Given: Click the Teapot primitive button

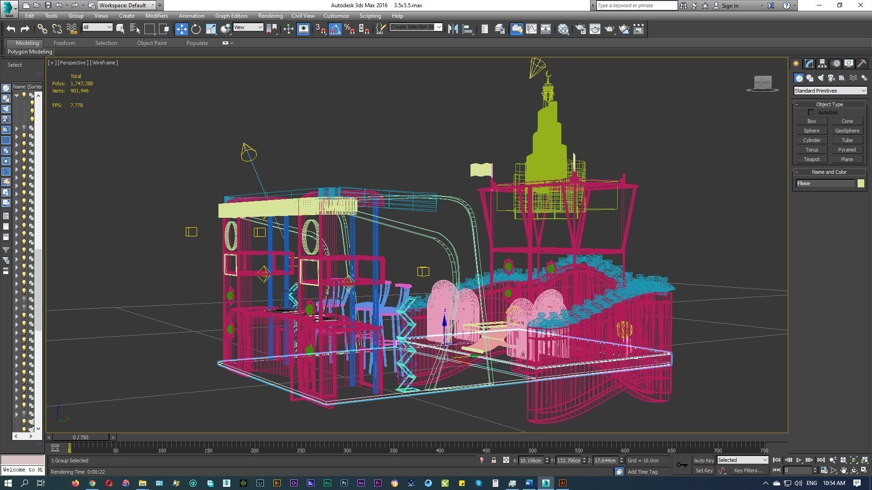Looking at the screenshot, I should [812, 159].
